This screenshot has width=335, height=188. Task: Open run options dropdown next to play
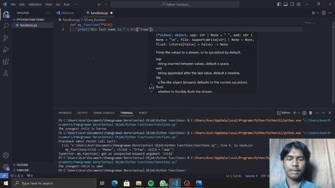(318, 13)
